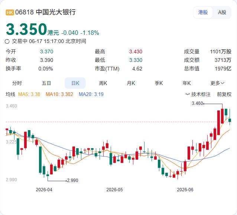Viewport: 237px width, 215px height.
Task: Click the 成交额 value 3713万
Action: (223, 60)
